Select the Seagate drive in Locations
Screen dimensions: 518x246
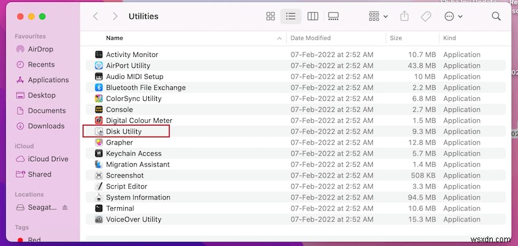pos(37,207)
